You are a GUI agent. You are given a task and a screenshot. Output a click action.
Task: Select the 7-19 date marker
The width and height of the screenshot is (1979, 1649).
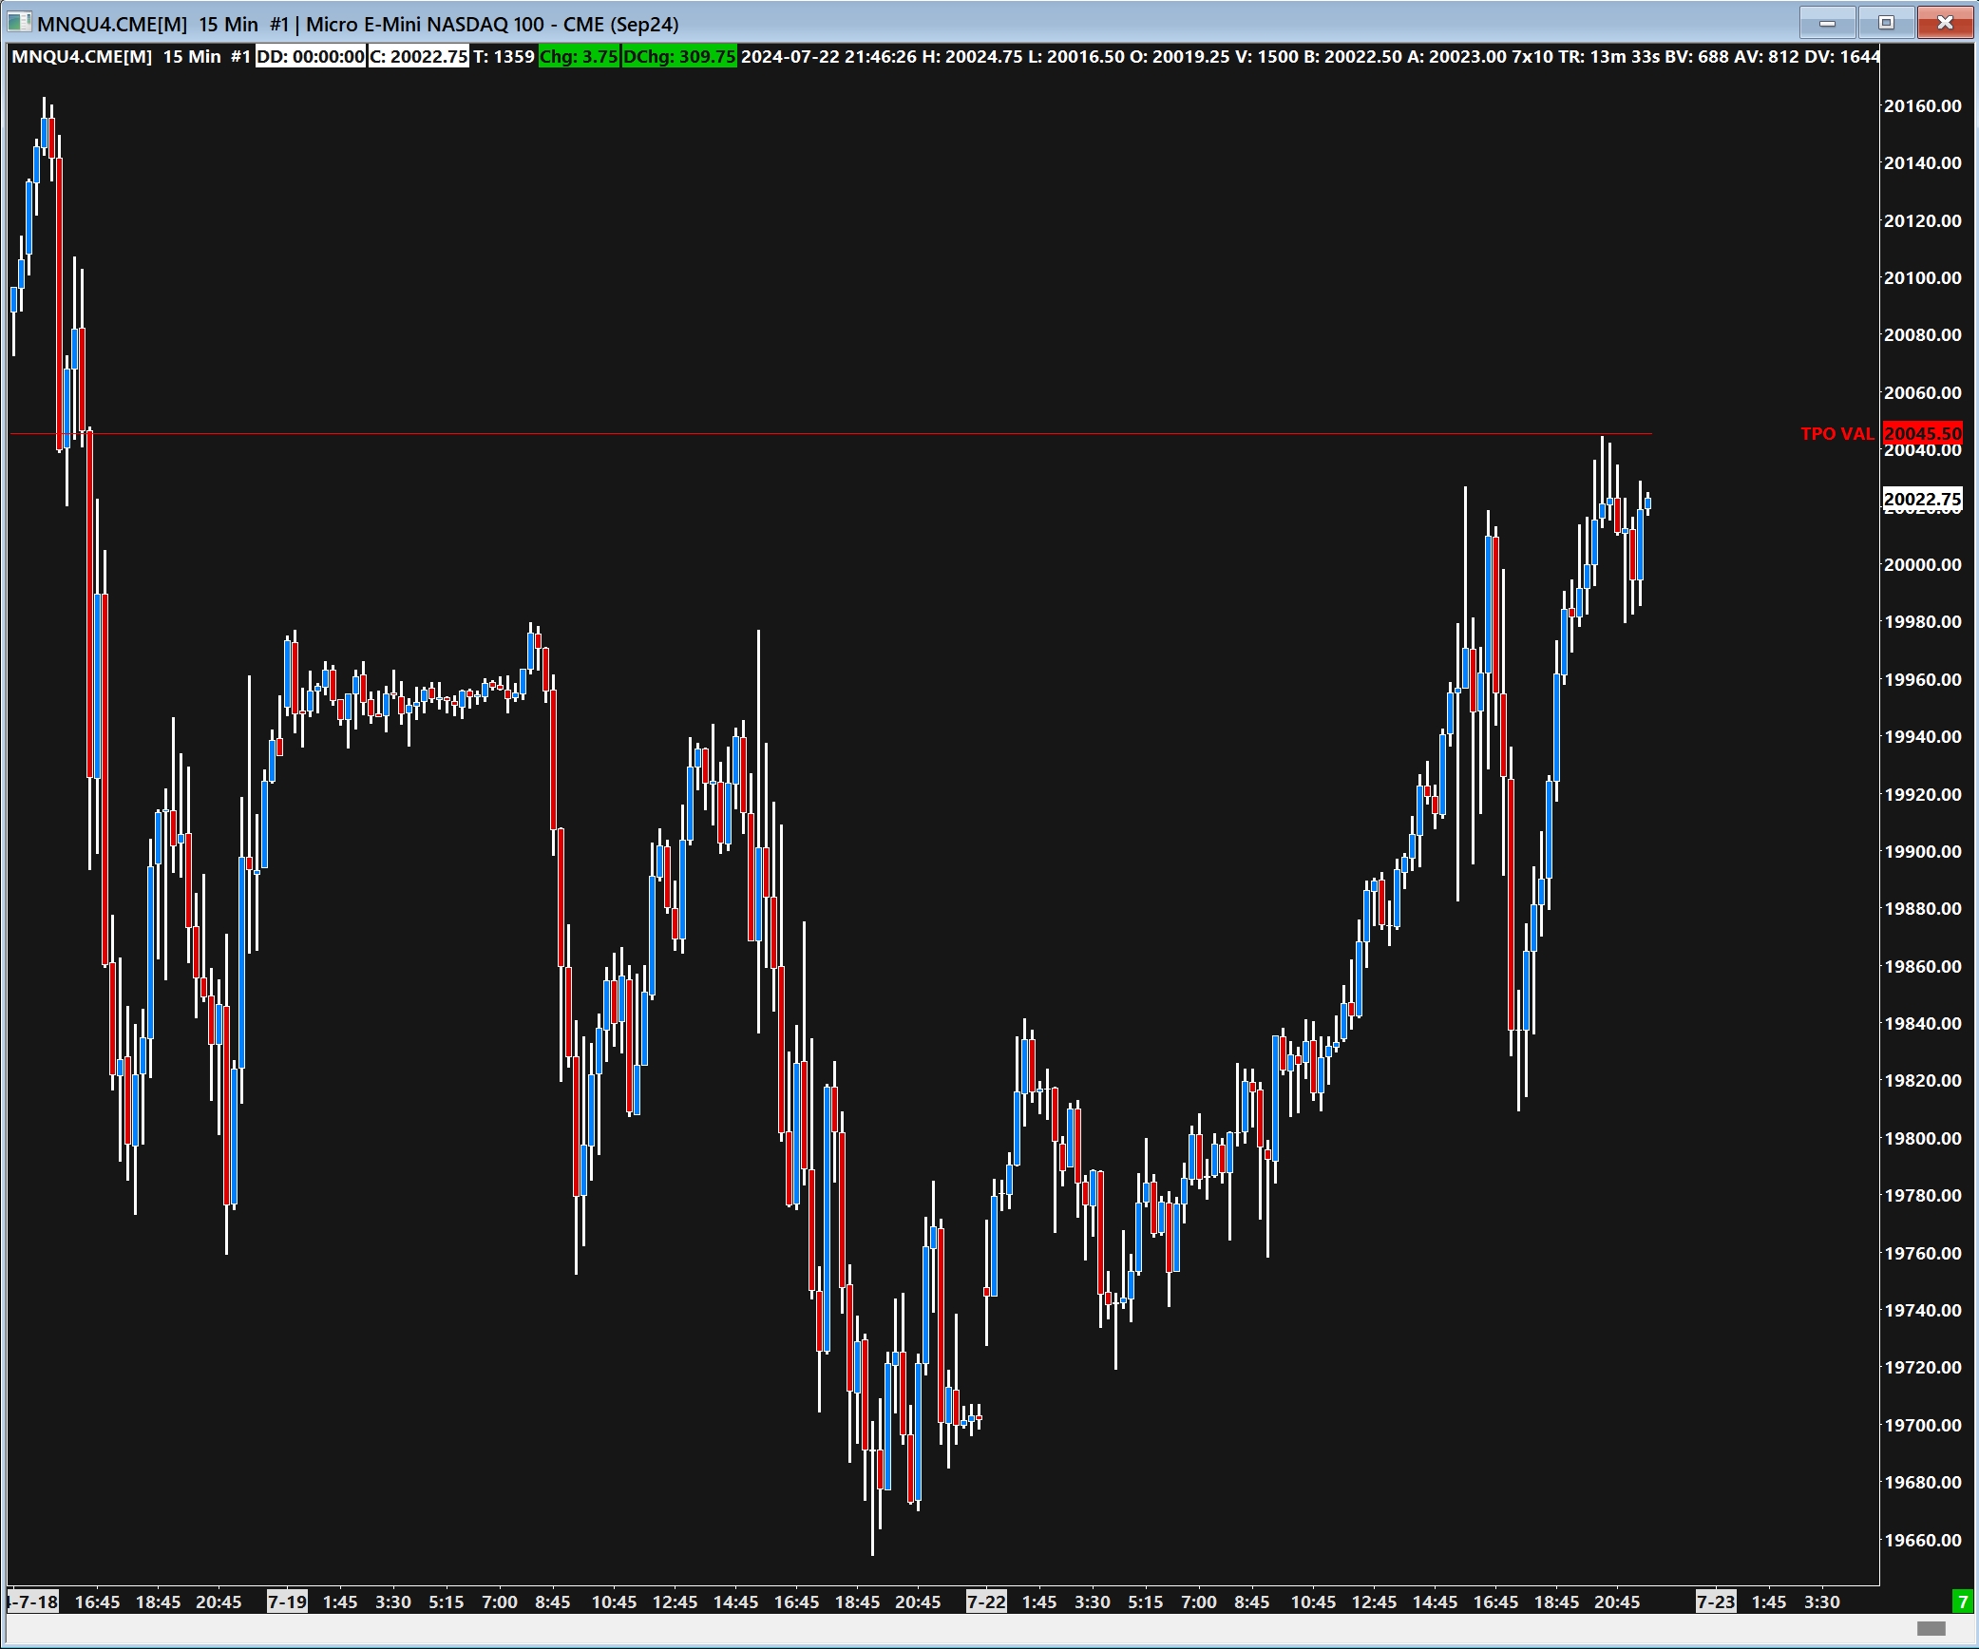pyautogui.click(x=286, y=1602)
